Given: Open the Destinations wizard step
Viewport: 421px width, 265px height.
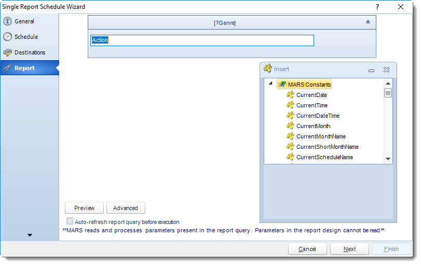Looking at the screenshot, I should (x=30, y=52).
